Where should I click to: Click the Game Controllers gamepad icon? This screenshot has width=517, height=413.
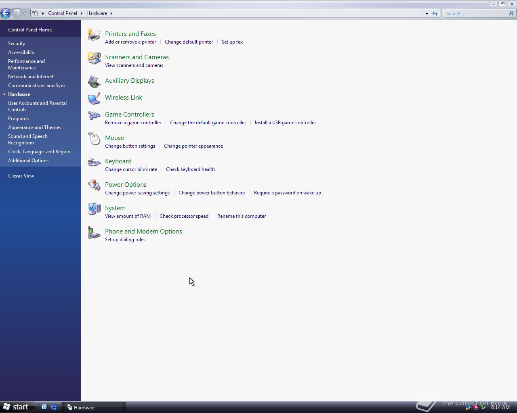(x=94, y=116)
